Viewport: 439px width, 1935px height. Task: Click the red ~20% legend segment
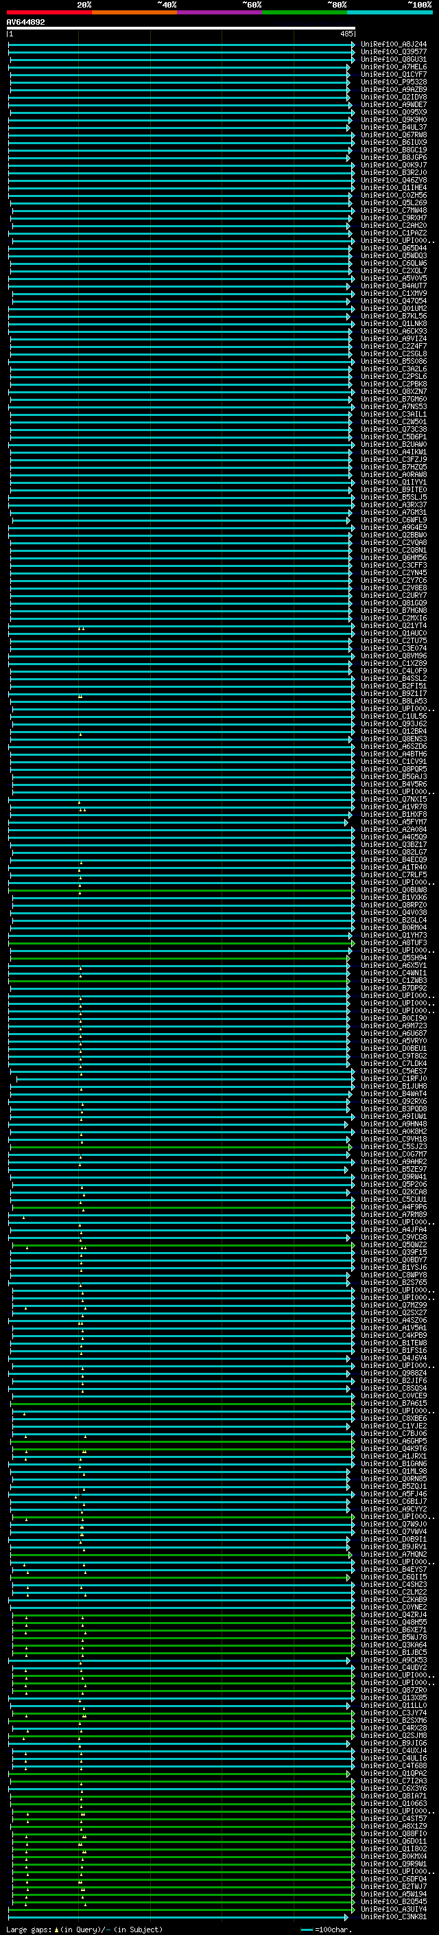click(x=49, y=12)
